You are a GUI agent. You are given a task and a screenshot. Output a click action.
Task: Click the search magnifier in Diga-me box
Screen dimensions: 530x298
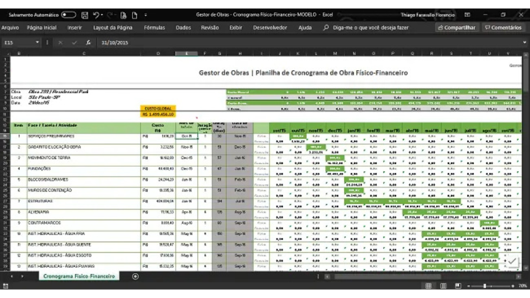tap(327, 28)
